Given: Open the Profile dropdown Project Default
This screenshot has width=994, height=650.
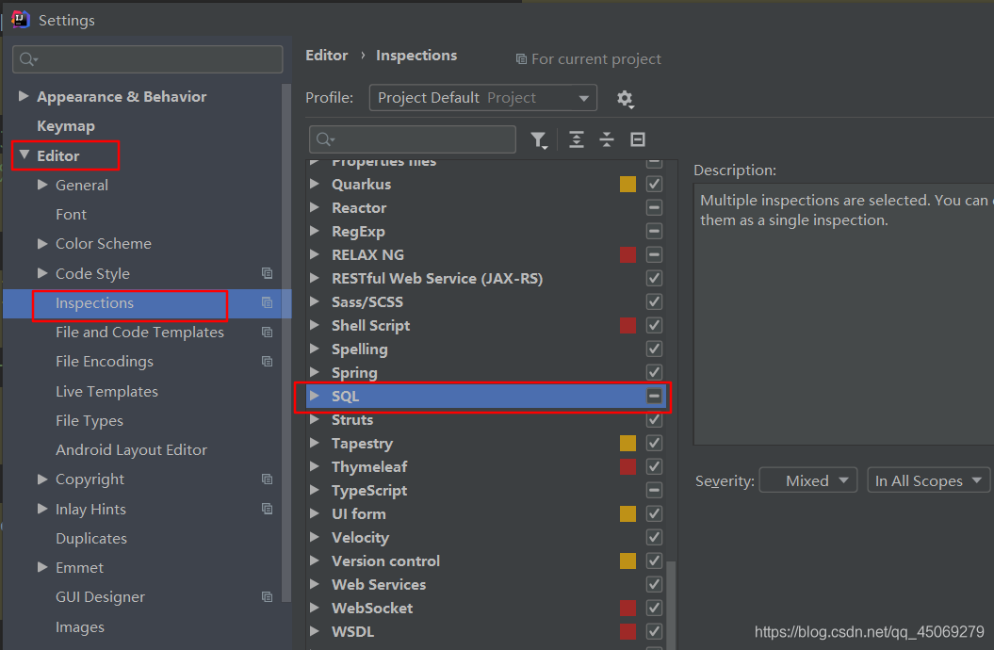Looking at the screenshot, I should coord(483,98).
